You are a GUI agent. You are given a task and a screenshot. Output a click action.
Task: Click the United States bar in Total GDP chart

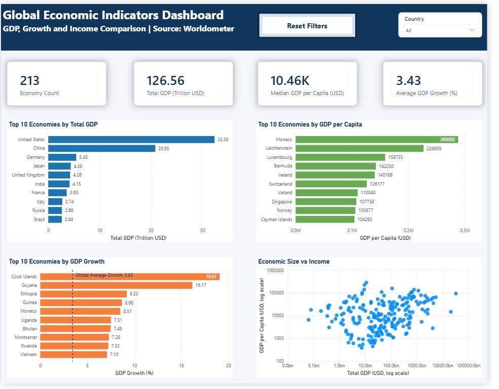(131, 140)
